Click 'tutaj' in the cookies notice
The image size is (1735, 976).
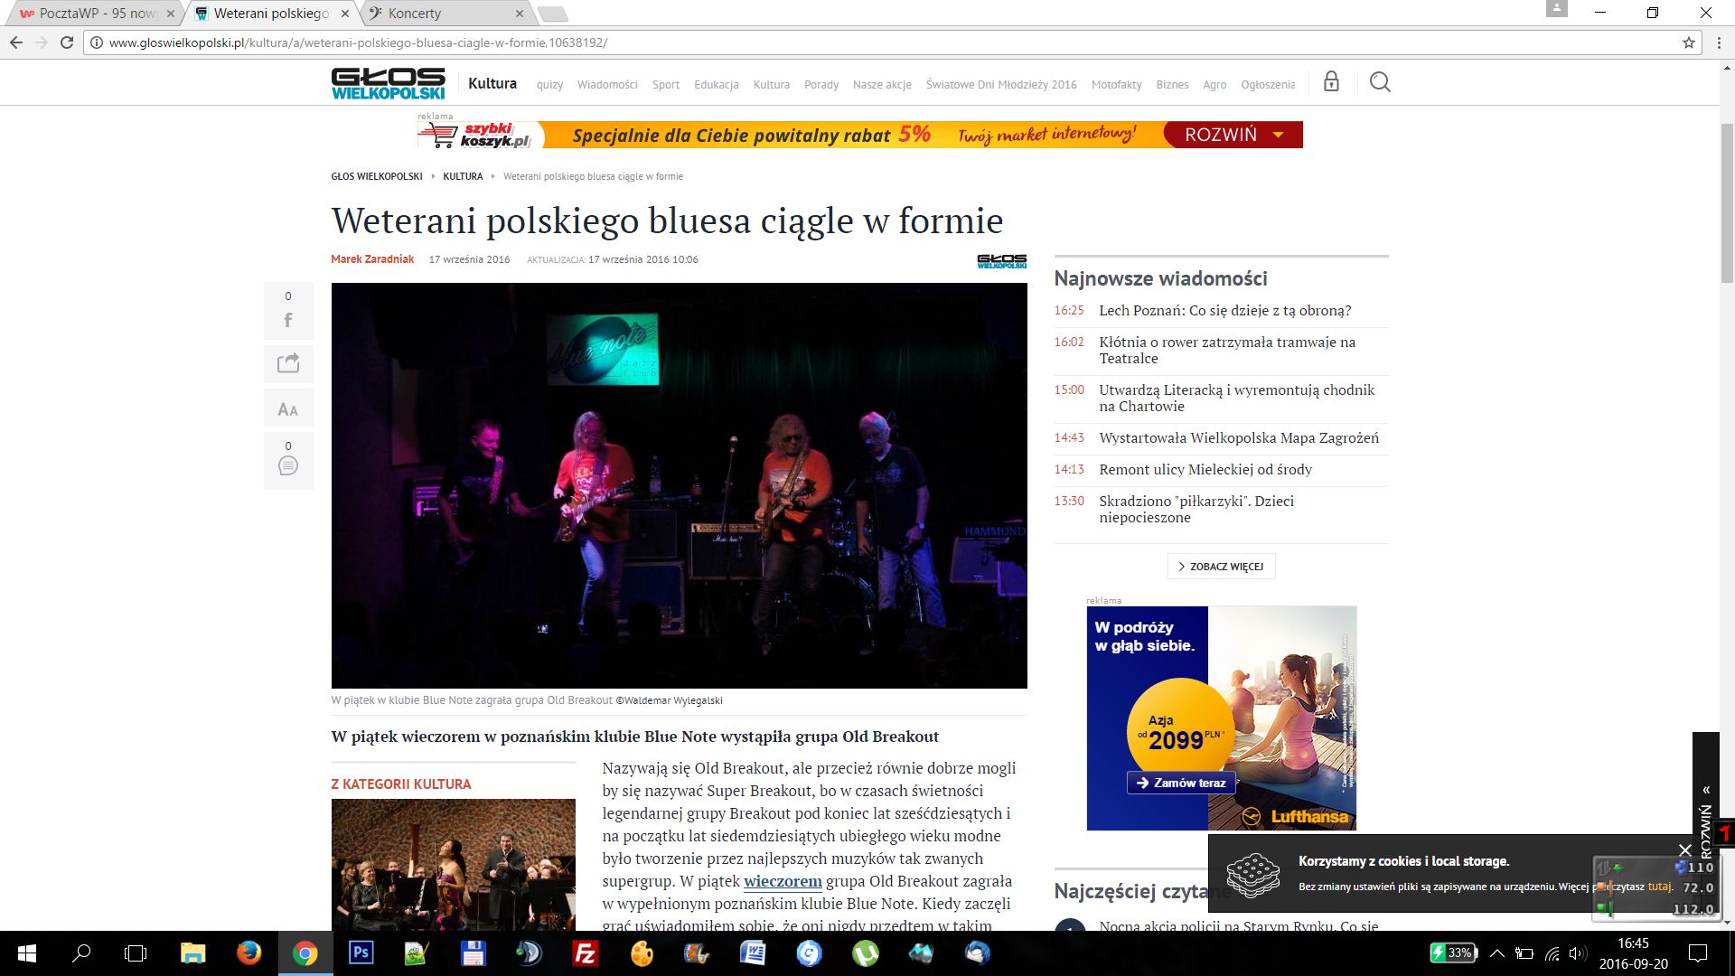coord(1660,887)
